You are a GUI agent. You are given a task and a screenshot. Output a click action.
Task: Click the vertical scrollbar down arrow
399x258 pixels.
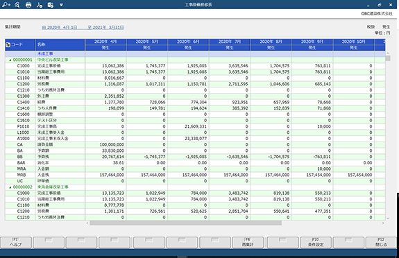pos(388,218)
